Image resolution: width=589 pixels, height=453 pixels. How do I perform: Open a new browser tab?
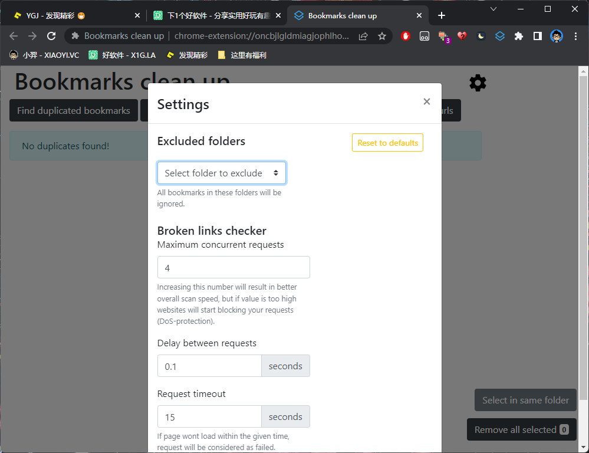(442, 16)
